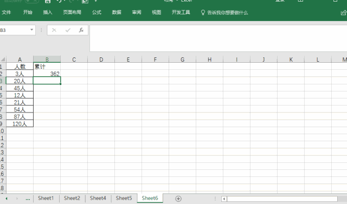Select column L header

(x=318, y=60)
